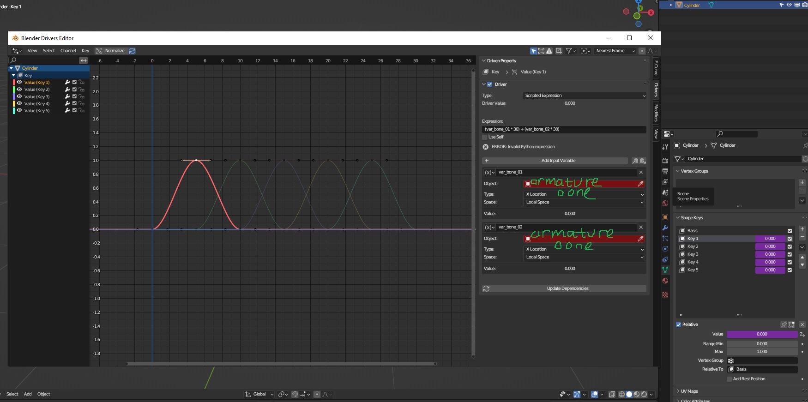Switch to the Modifiers sidebar tab
The width and height of the screenshot is (808, 402).
[x=656, y=113]
